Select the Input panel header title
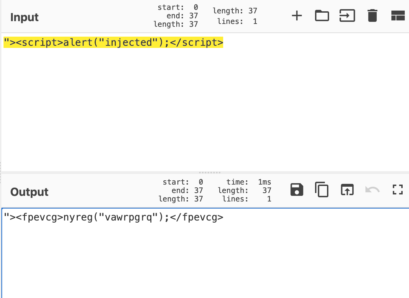Image resolution: width=409 pixels, height=298 pixels. pyautogui.click(x=24, y=17)
